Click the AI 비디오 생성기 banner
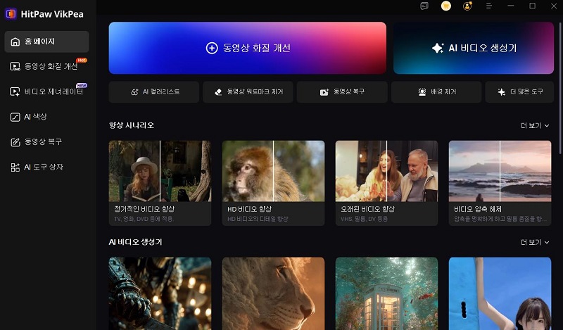 pyautogui.click(x=473, y=48)
